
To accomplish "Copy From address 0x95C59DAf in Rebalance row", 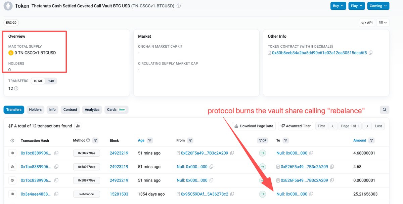I will (232, 194).
